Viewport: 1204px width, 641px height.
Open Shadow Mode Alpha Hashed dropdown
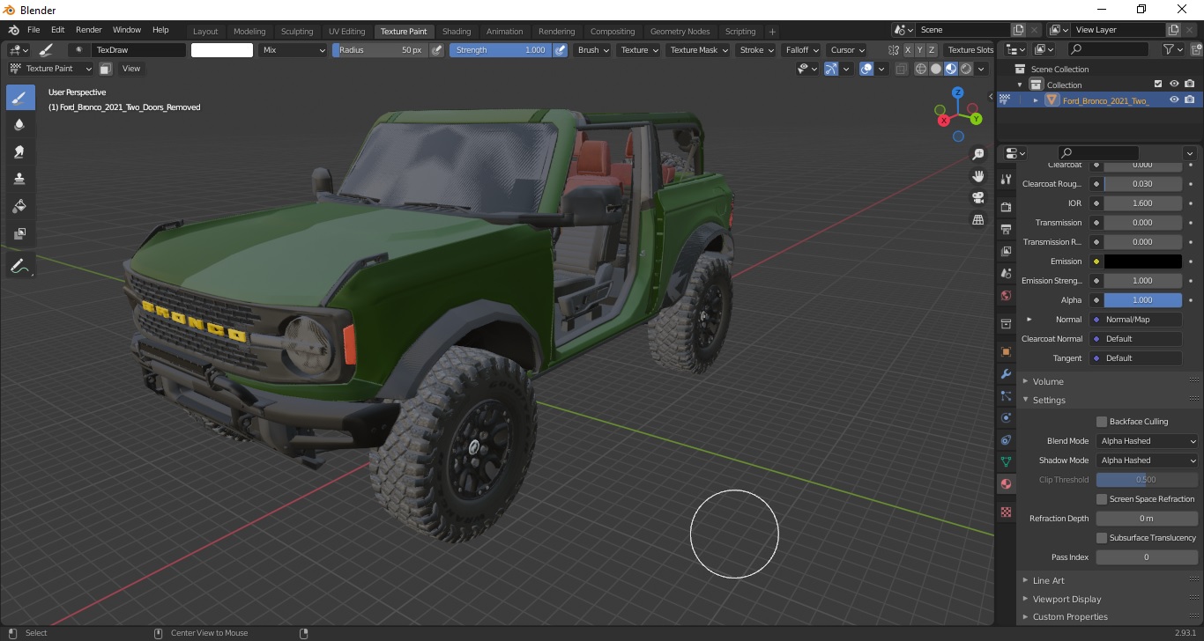1148,460
